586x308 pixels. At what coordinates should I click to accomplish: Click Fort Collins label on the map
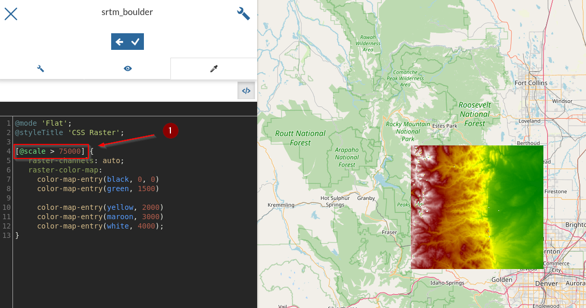pyautogui.click(x=531, y=83)
